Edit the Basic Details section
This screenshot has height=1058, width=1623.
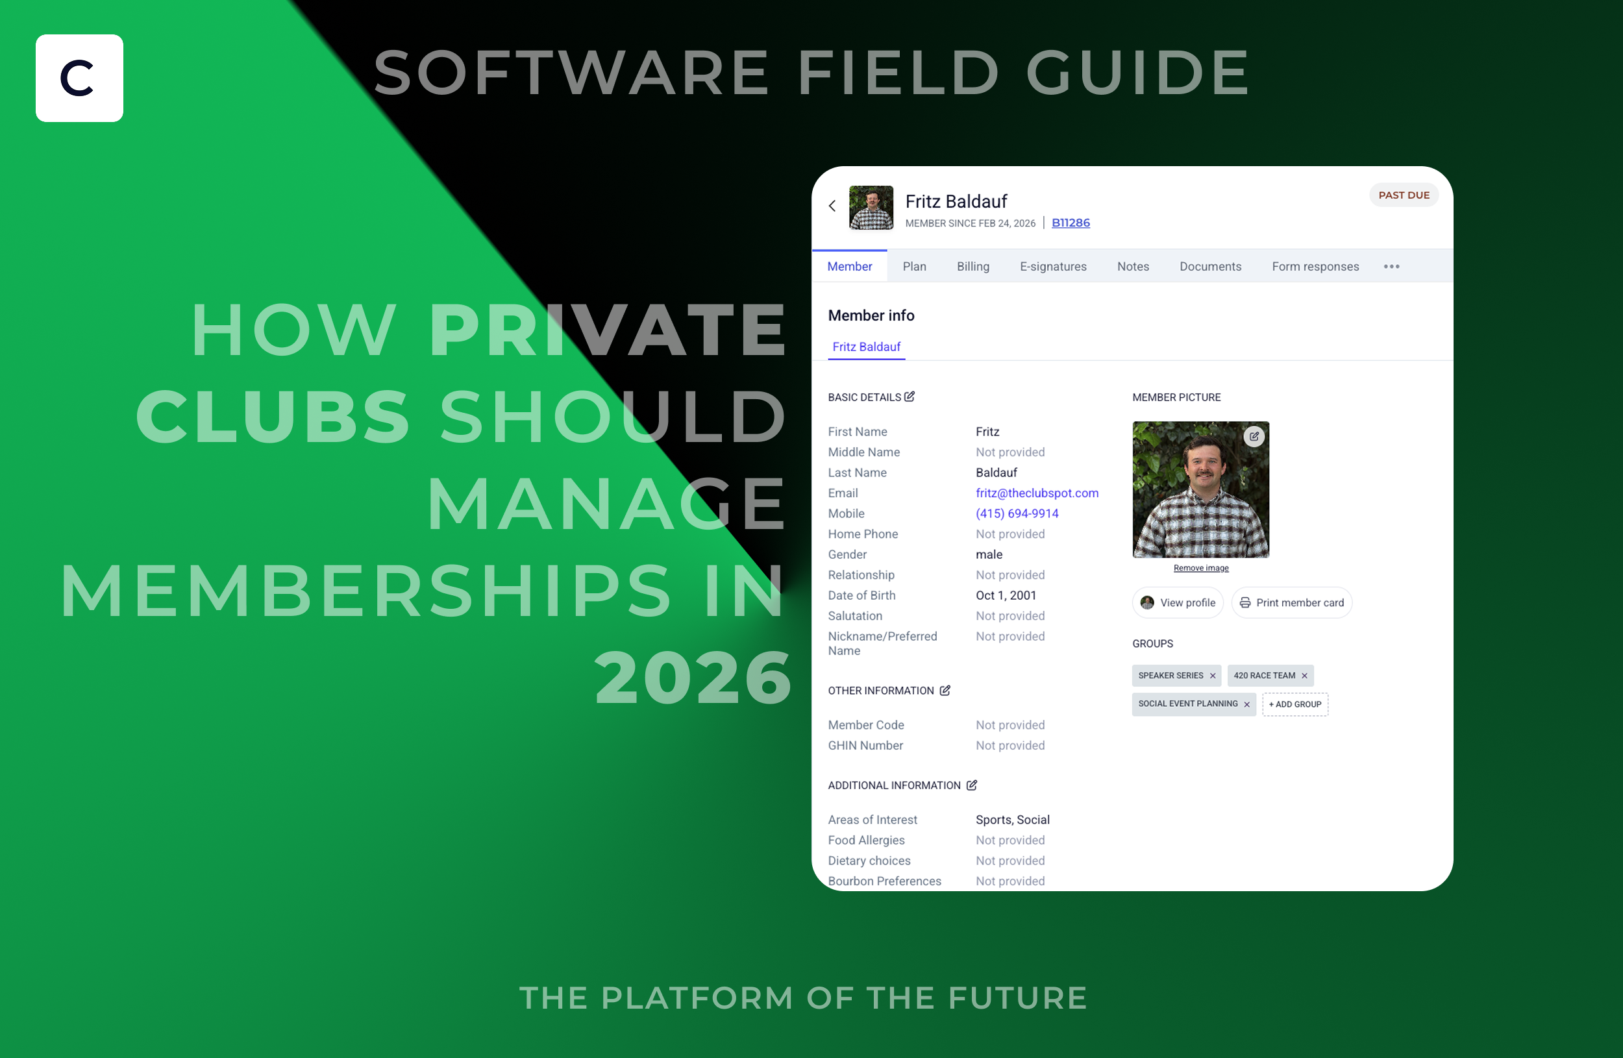(x=910, y=397)
